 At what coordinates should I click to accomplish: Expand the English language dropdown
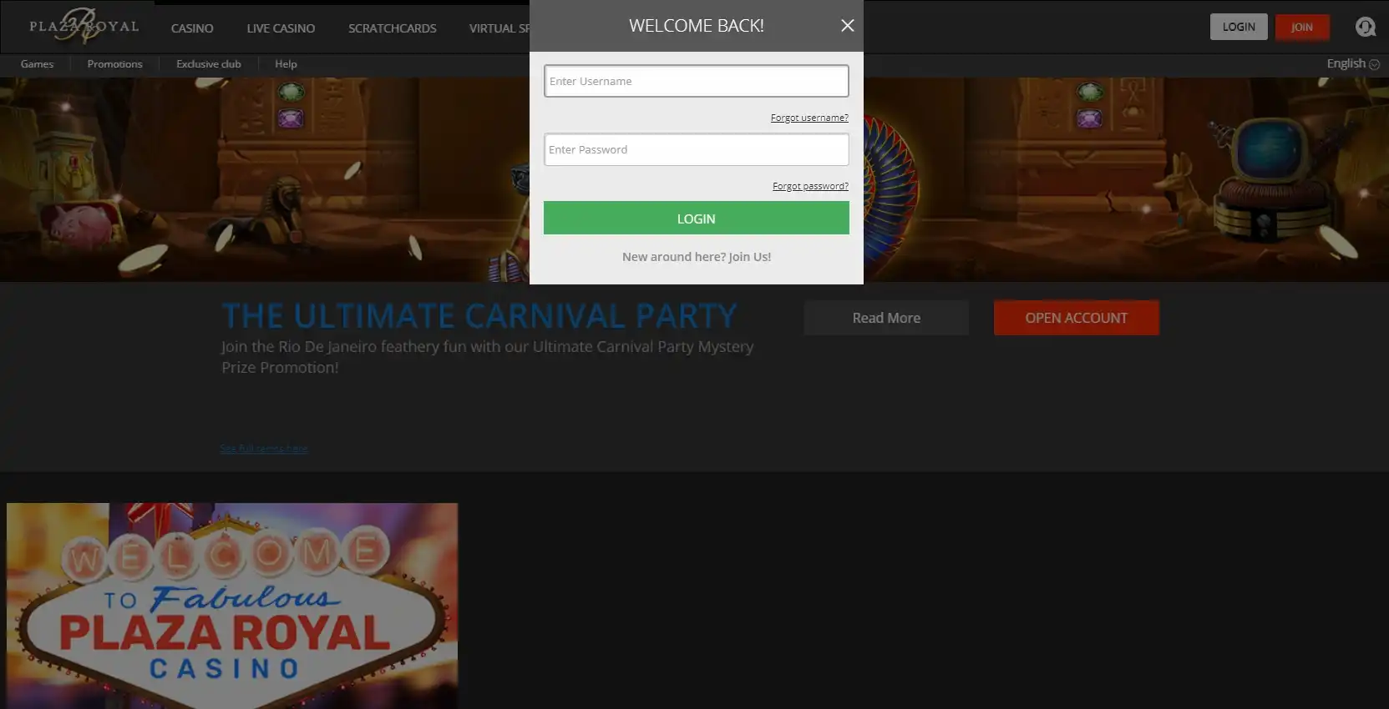(1352, 63)
